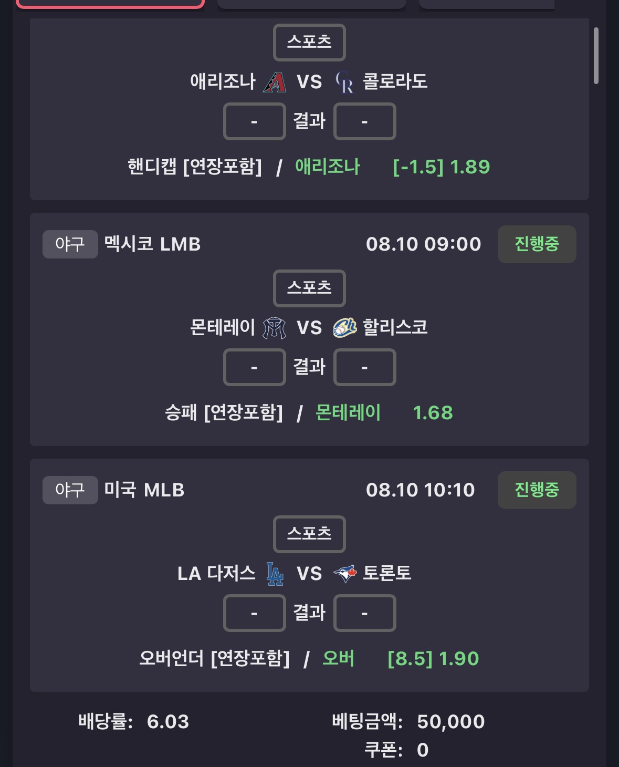Click the left result score box for LA 다저스
This screenshot has height=767, width=619.
point(254,613)
